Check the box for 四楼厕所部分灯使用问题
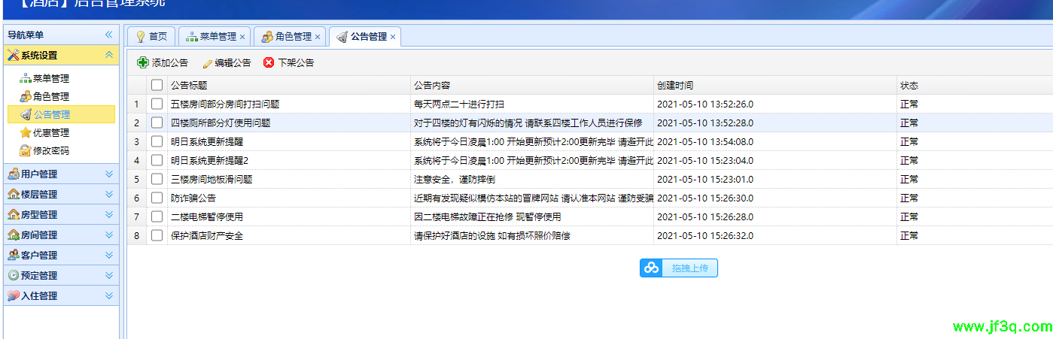The height and width of the screenshot is (339, 1053). click(x=157, y=123)
